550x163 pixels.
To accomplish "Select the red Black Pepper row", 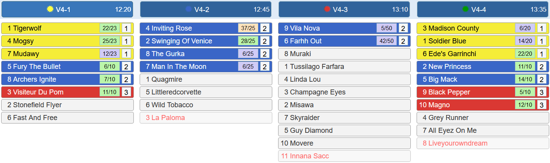I will click(x=483, y=92).
